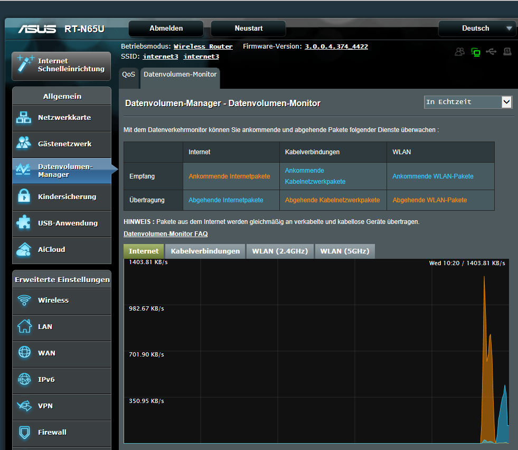The image size is (518, 450).
Task: Launch Internet Schnelleinrichtung wizard
Action: click(x=62, y=65)
